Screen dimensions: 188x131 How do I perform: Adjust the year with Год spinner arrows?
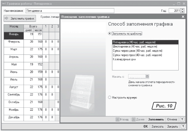(x=183, y=11)
